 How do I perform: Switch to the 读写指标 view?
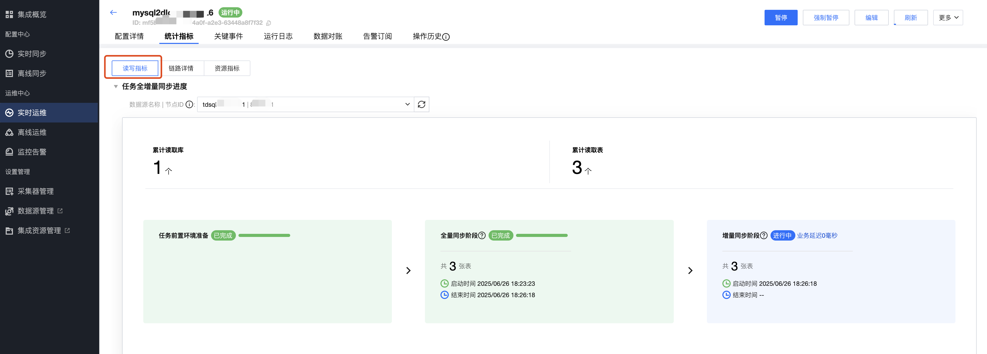135,68
